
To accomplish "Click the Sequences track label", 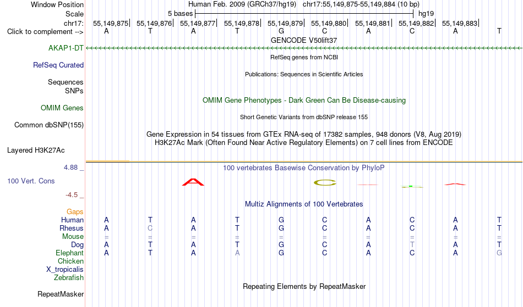I will [x=66, y=82].
